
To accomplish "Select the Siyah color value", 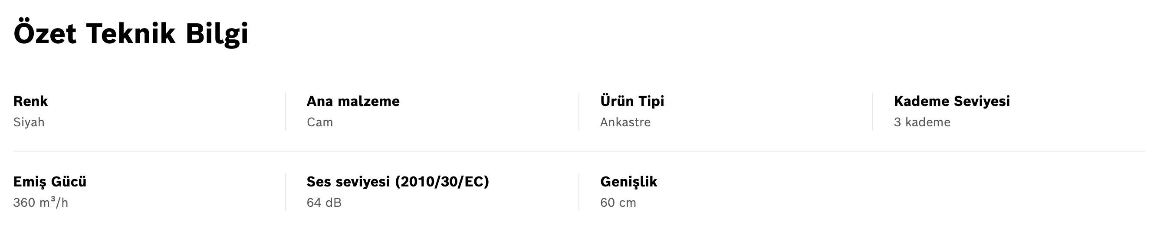I will coord(29,122).
